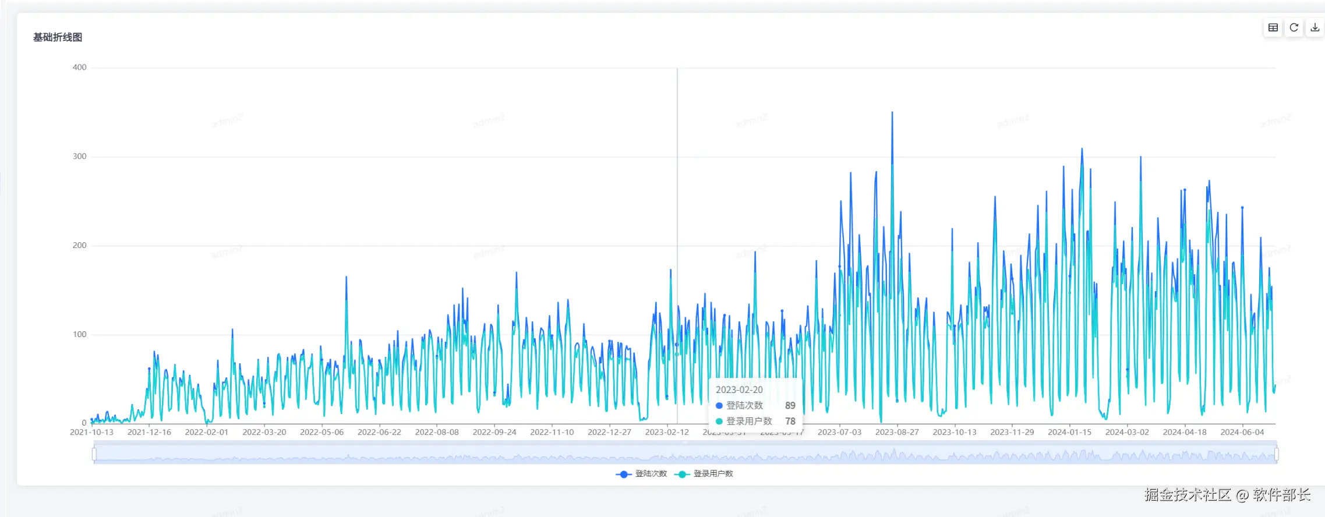The height and width of the screenshot is (517, 1325).
Task: Click the 200 y-axis label
Action: pos(79,246)
